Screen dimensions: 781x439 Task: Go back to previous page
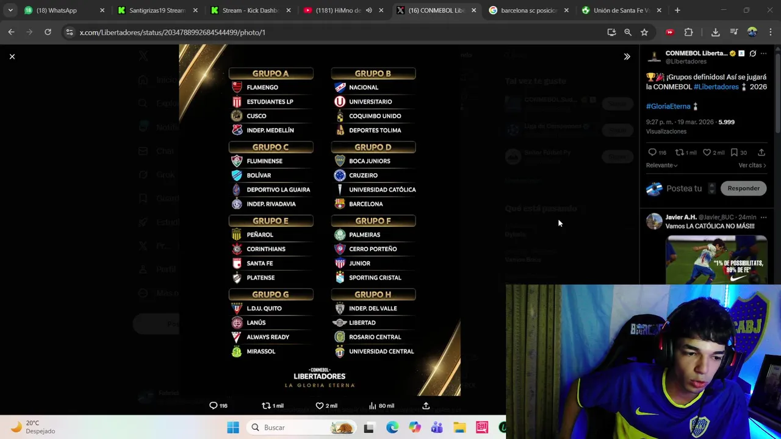click(x=12, y=32)
